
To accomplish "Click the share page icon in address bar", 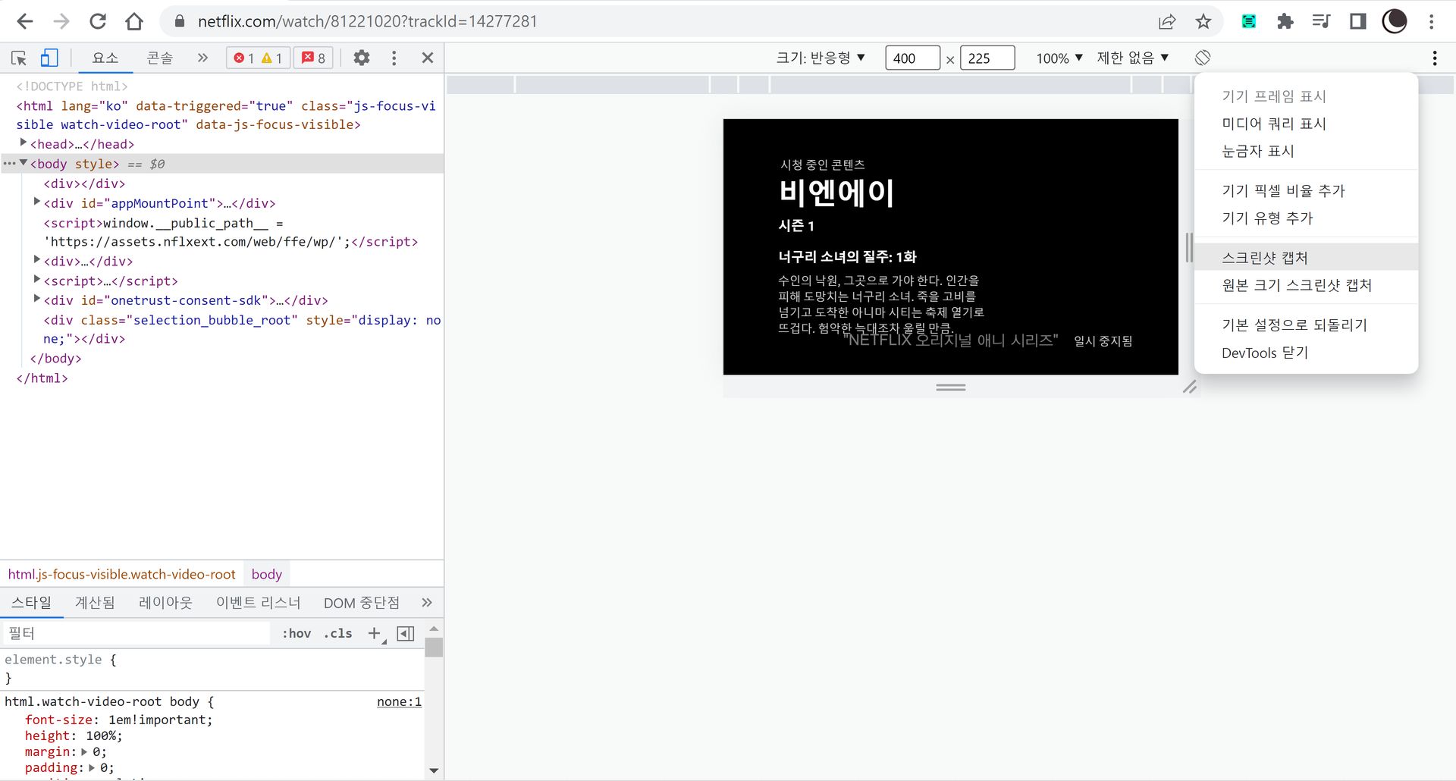I will [1167, 21].
